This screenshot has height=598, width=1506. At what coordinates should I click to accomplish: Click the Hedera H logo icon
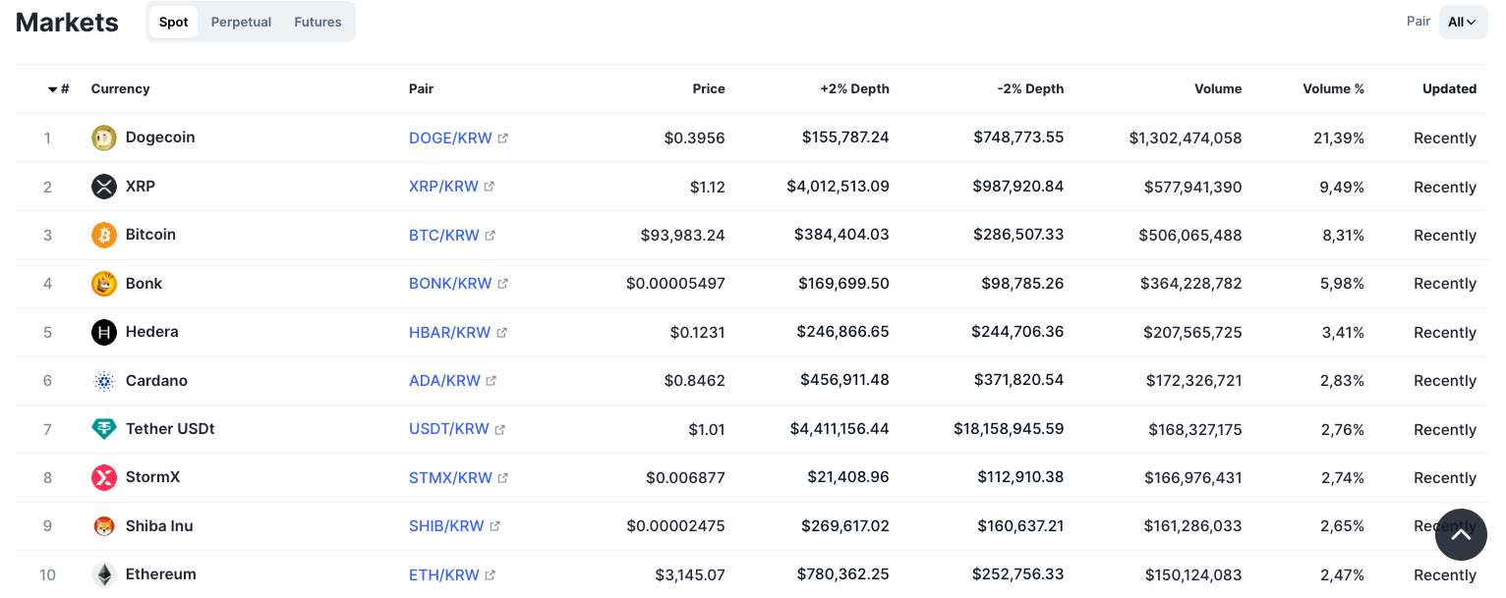(104, 332)
